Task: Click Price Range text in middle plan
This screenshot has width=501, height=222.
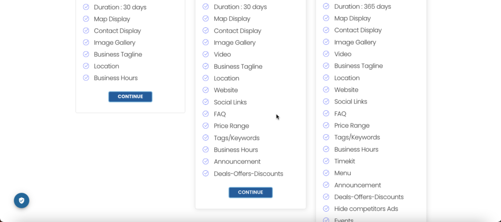Action: click(x=231, y=126)
